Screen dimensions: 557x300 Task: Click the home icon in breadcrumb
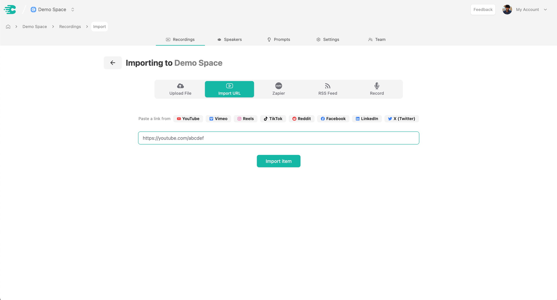[x=8, y=27]
